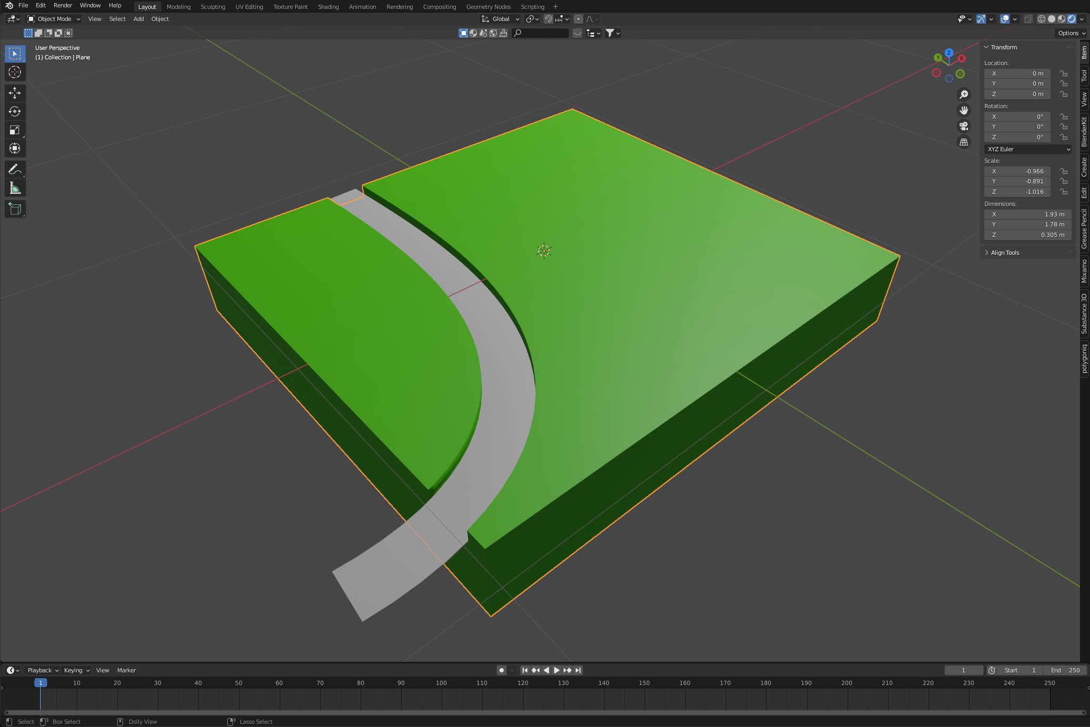Open viewport Options dropdown
Viewport: 1090px width, 727px height.
pyautogui.click(x=1071, y=33)
